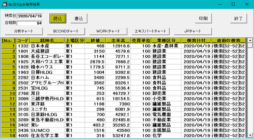Click the vertical scrollbar thumb
Image resolution: width=254 pixels, height=139 pixels.
250,45
